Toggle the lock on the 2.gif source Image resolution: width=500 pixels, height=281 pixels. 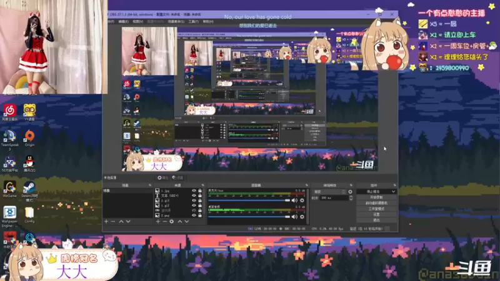(x=200, y=200)
